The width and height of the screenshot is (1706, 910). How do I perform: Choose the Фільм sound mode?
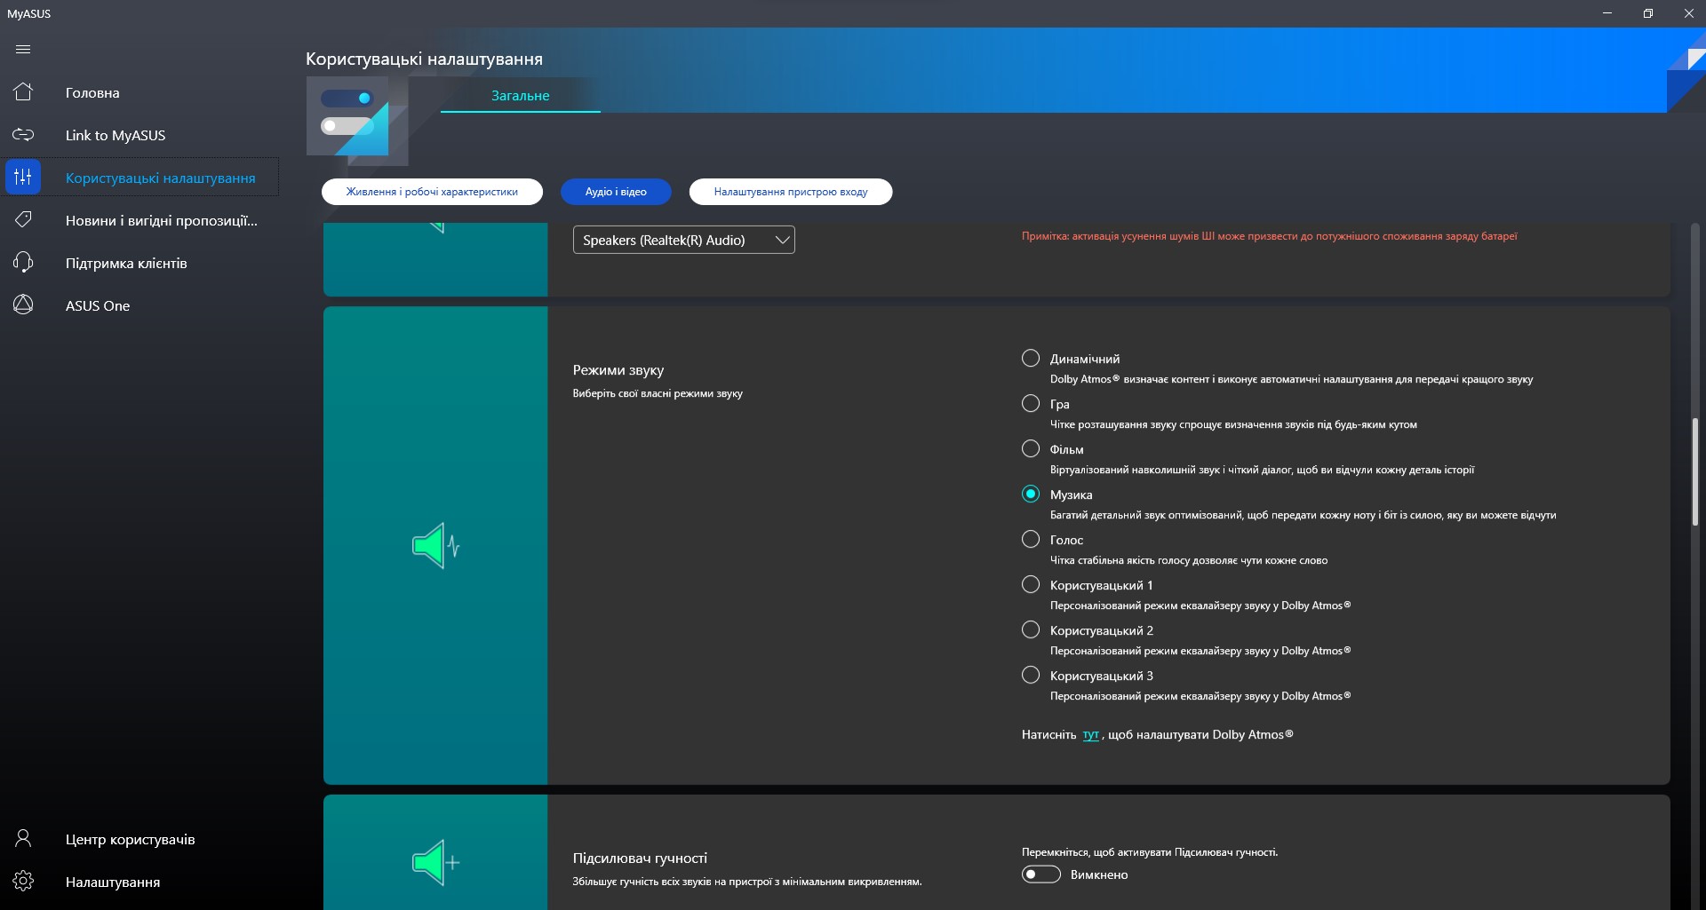(1031, 449)
